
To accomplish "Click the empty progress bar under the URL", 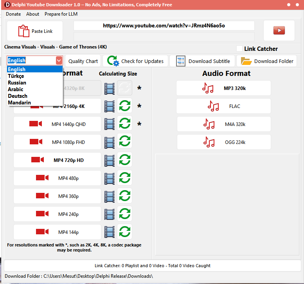I will tap(164, 37).
